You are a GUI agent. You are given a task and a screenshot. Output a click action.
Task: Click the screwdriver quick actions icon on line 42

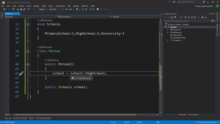[21, 73]
